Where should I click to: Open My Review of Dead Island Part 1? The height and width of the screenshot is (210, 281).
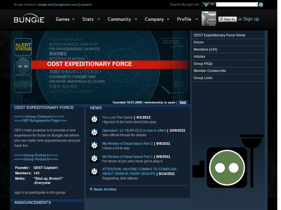click(128, 156)
